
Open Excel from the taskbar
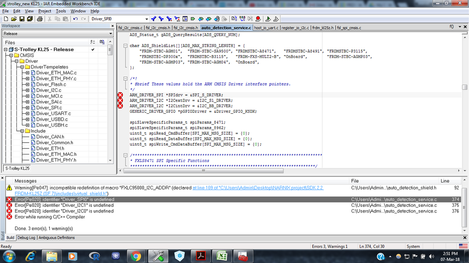pos(222,256)
